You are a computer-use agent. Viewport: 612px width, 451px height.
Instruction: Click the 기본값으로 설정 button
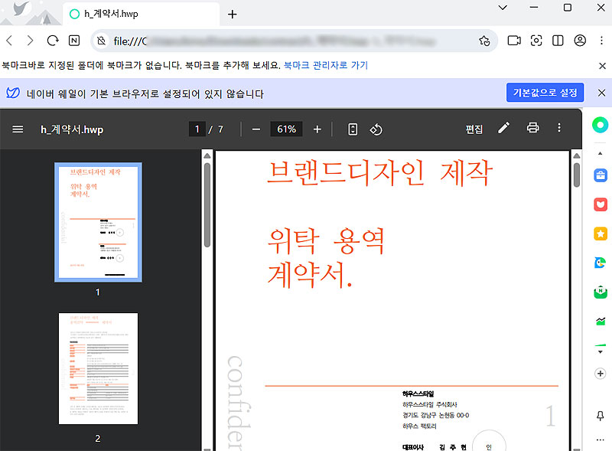point(545,92)
